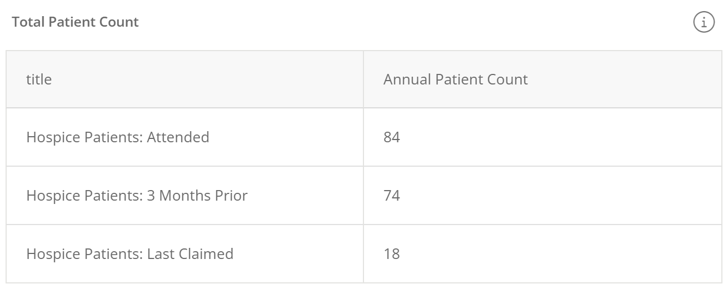
Task: Click the words Last Claimed
Action: click(190, 254)
